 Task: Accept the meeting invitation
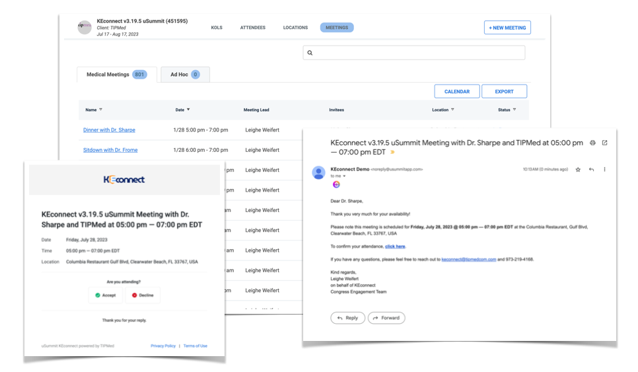coord(106,295)
